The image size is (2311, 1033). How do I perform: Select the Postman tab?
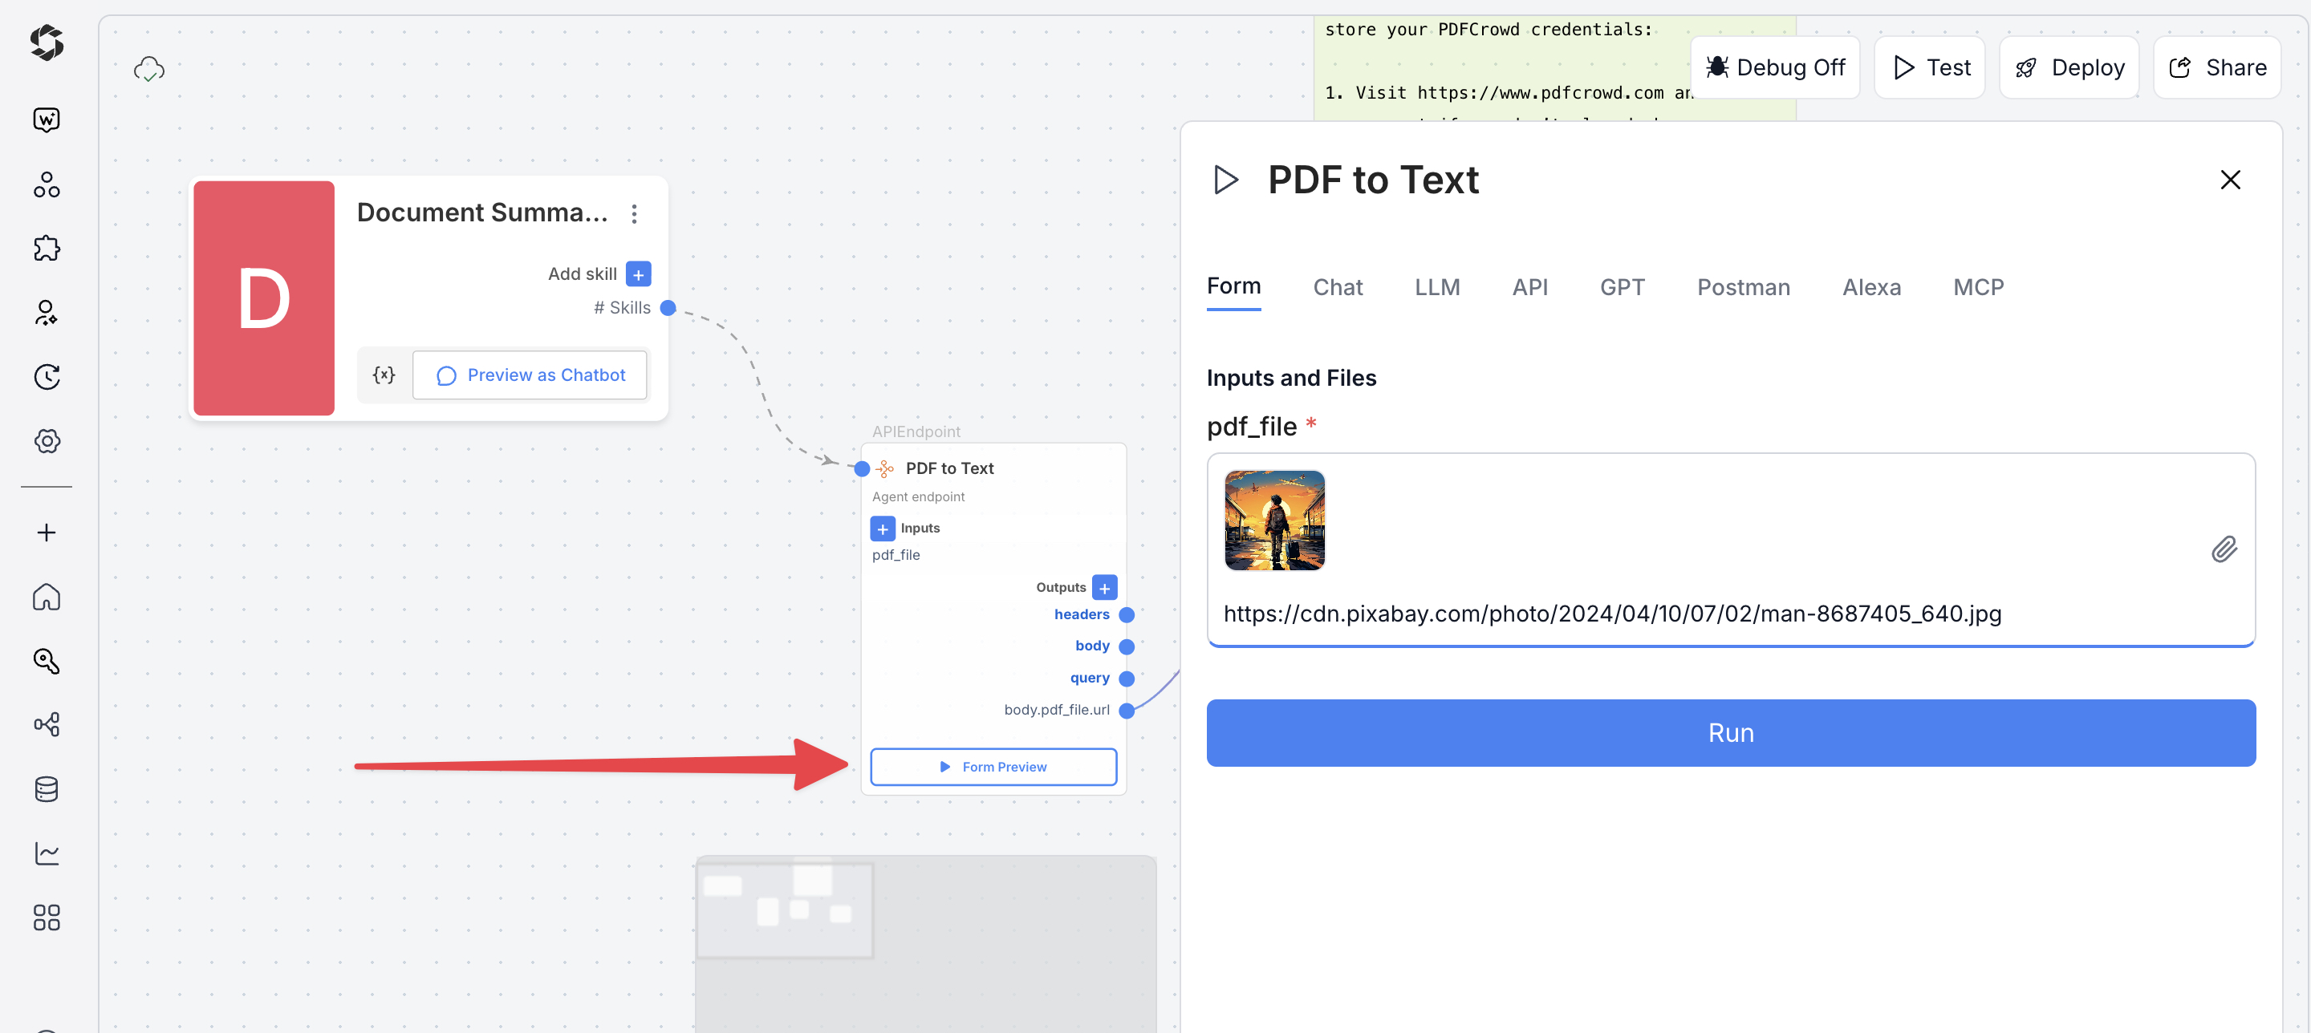click(1742, 287)
